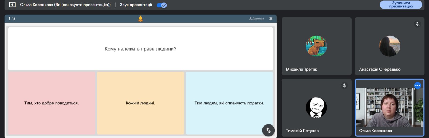Open more options dots on Ольга Косенкова tile
Screen dimensions: 429x138
click(417, 86)
